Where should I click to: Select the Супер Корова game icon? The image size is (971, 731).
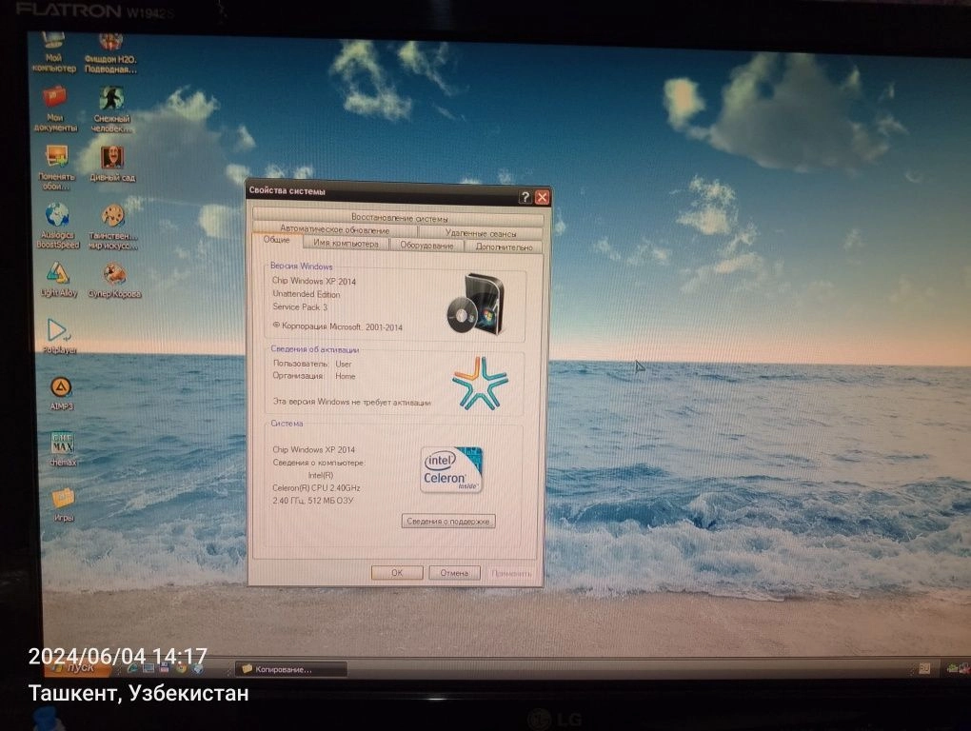pos(114,280)
